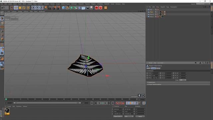
Task: Open the rotation Order dropdown
Action: pos(183,80)
